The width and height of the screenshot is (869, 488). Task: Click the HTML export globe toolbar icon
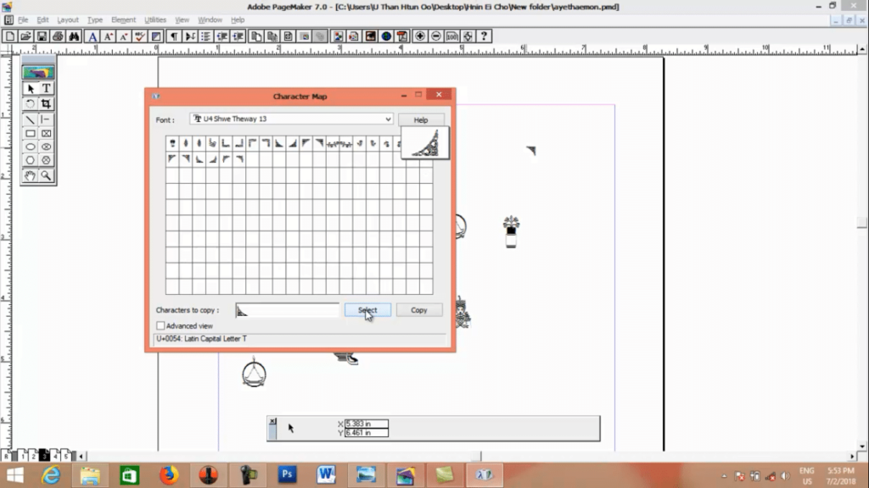(386, 36)
